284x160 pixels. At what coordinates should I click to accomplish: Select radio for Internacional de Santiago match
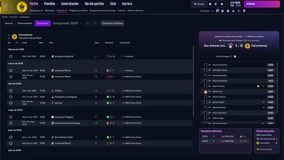coord(11,123)
